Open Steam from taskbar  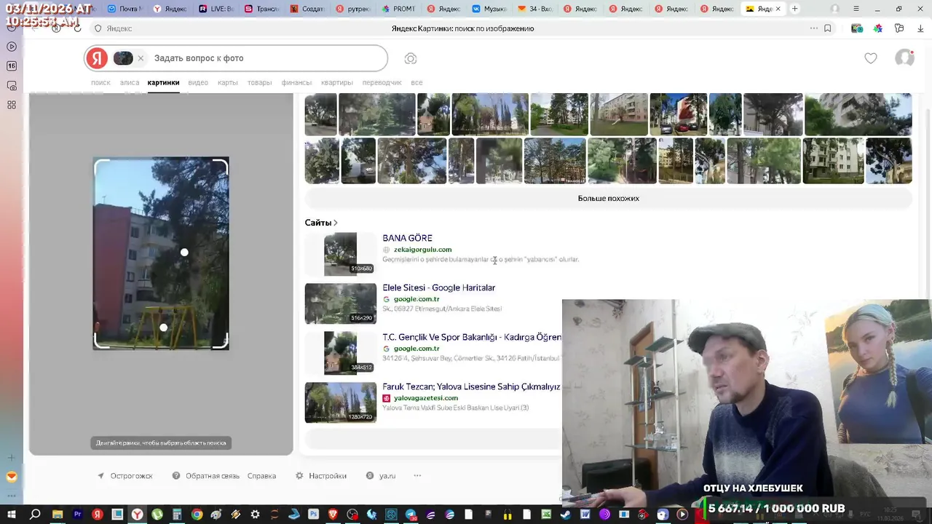point(566,515)
